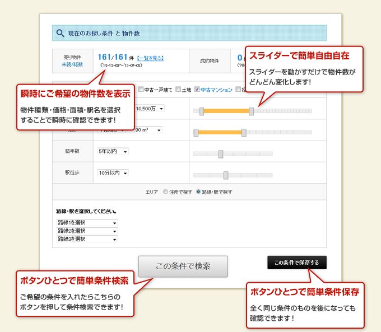Click the 駅徒歩 slider handle
This screenshot has width=381, height=332.
(x=226, y=175)
